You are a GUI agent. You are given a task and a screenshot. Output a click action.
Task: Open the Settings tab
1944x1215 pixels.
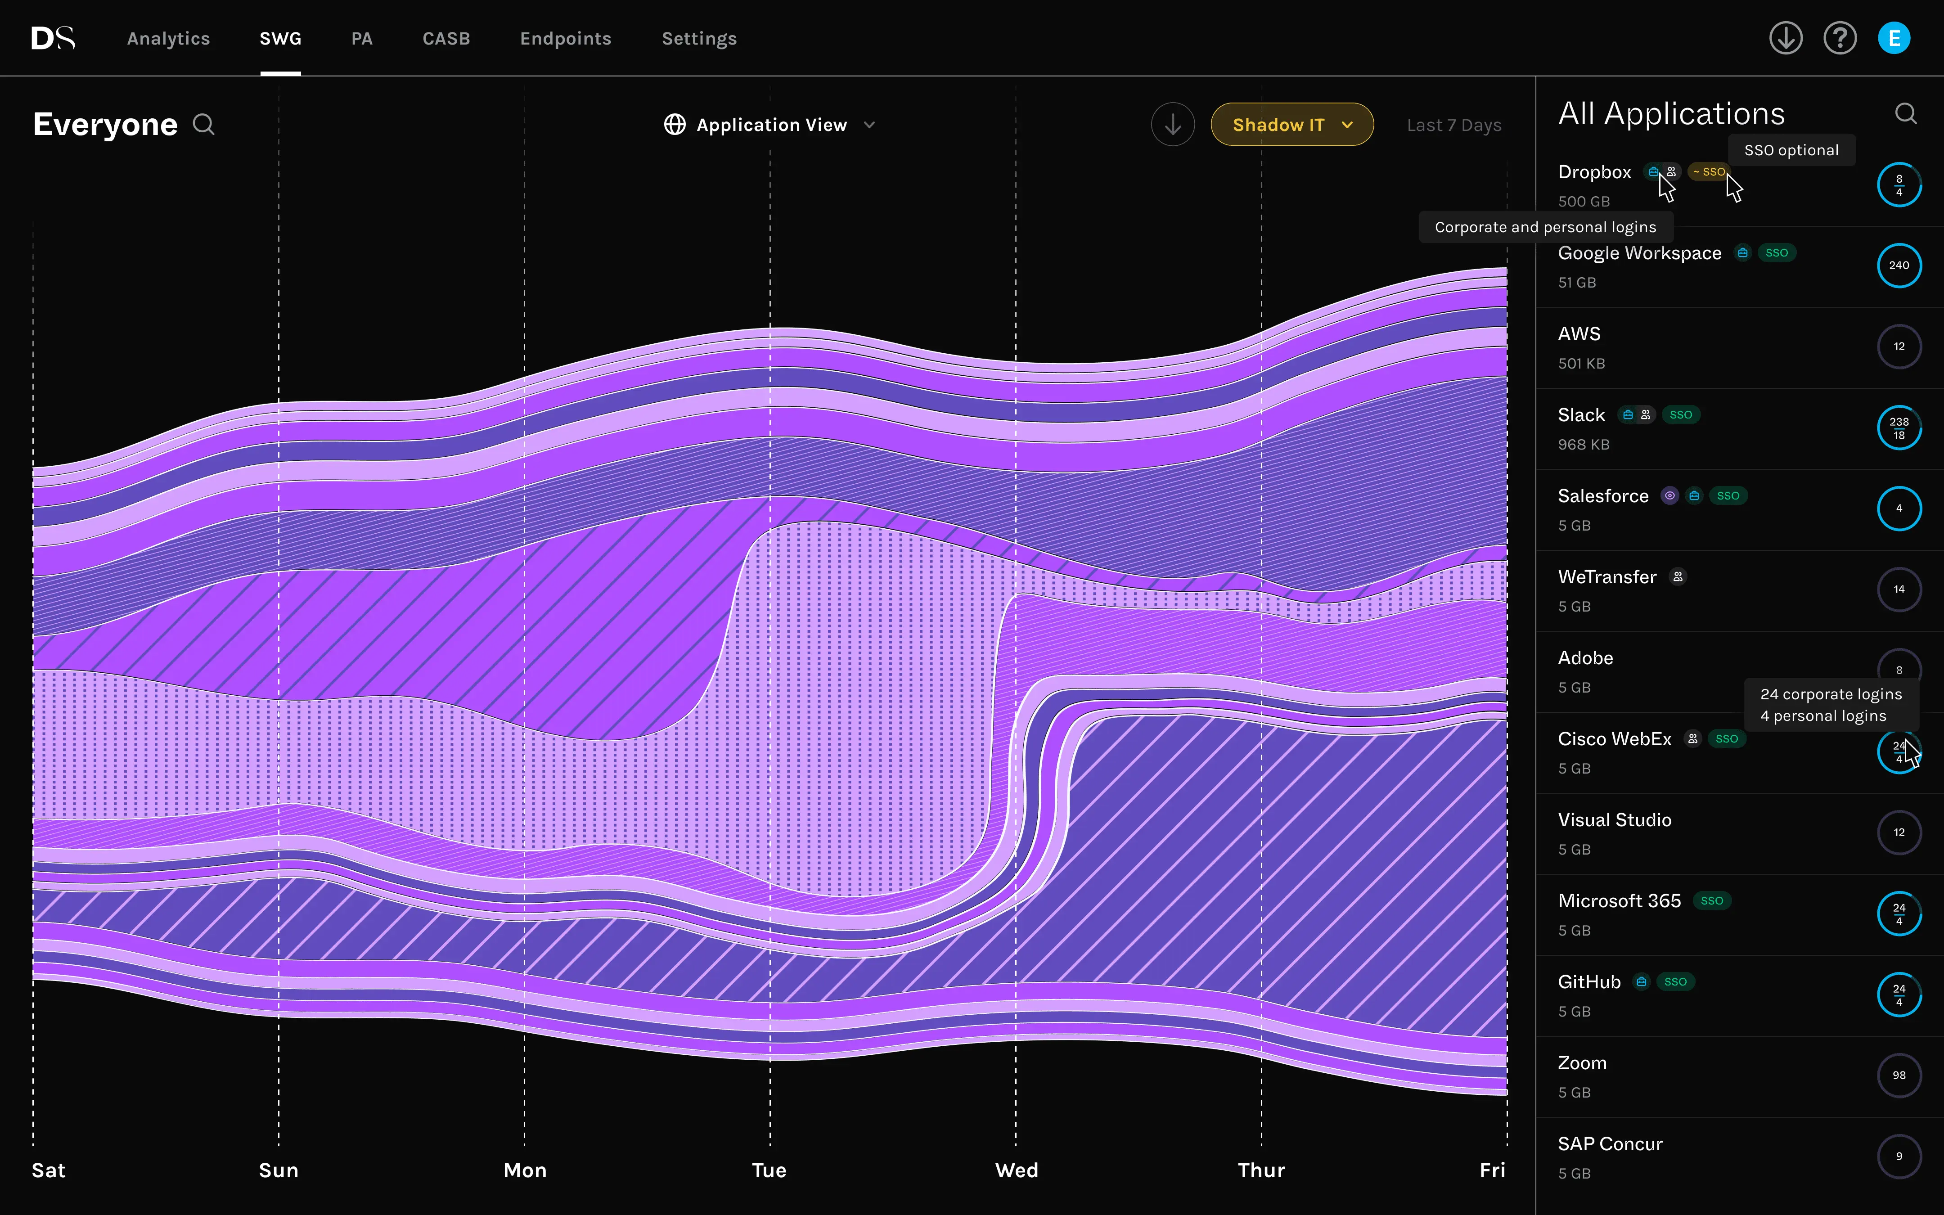pos(699,39)
